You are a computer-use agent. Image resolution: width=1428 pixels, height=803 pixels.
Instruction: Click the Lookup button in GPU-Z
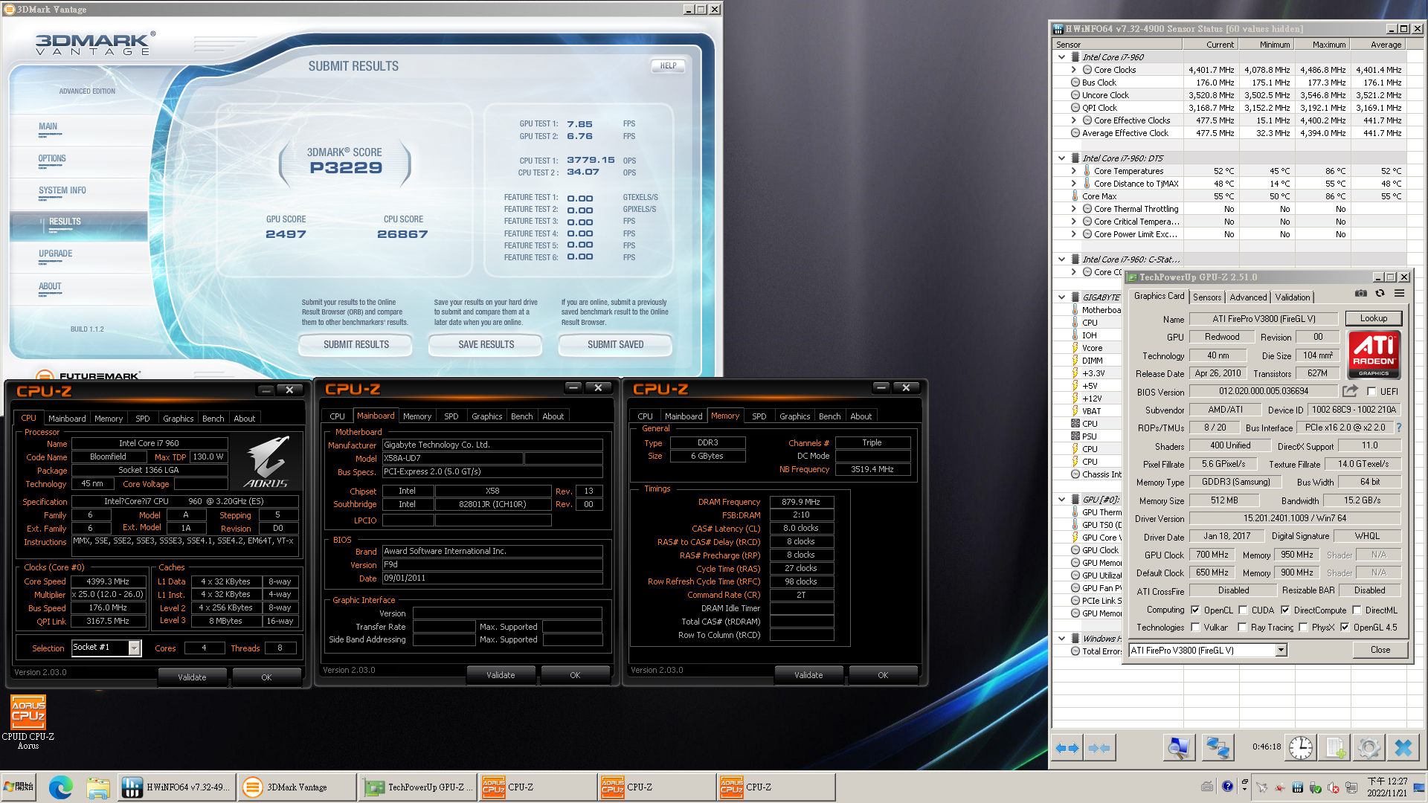point(1374,318)
